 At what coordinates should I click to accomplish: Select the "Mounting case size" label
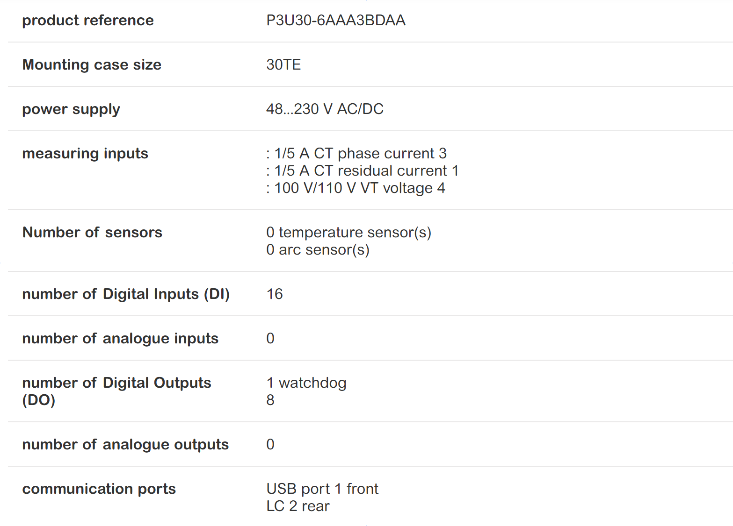point(92,64)
